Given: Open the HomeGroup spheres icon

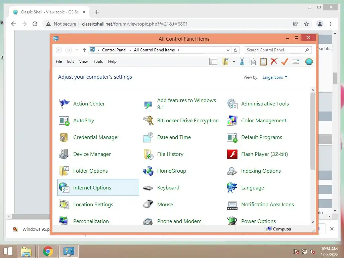Looking at the screenshot, I should click(x=148, y=171).
